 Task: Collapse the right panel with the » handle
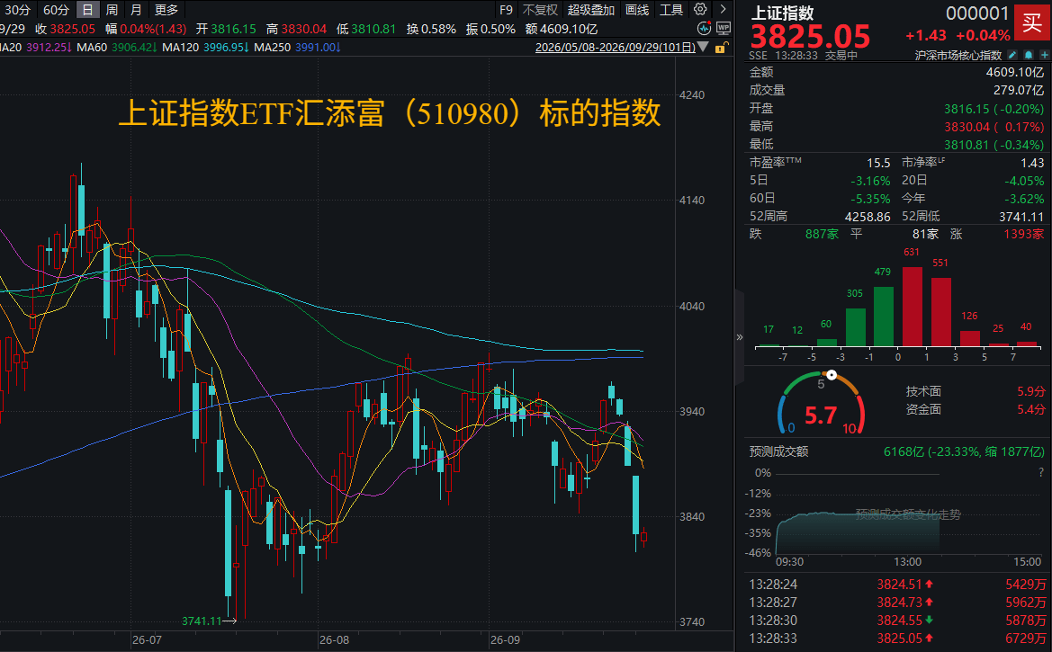740,336
